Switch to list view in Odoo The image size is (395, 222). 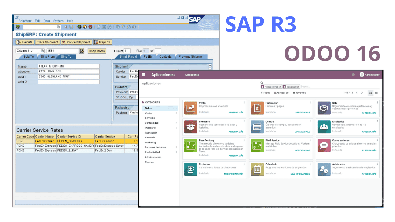point(376,92)
